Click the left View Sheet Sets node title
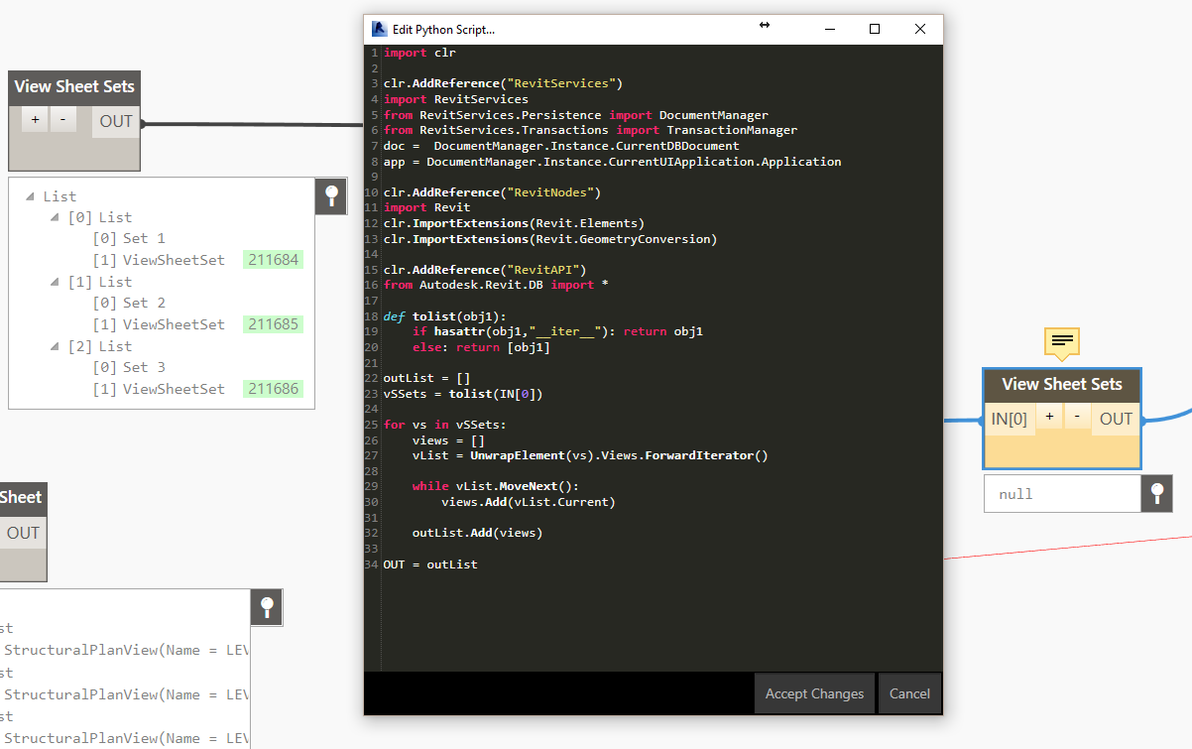This screenshot has height=749, width=1192. point(74,87)
